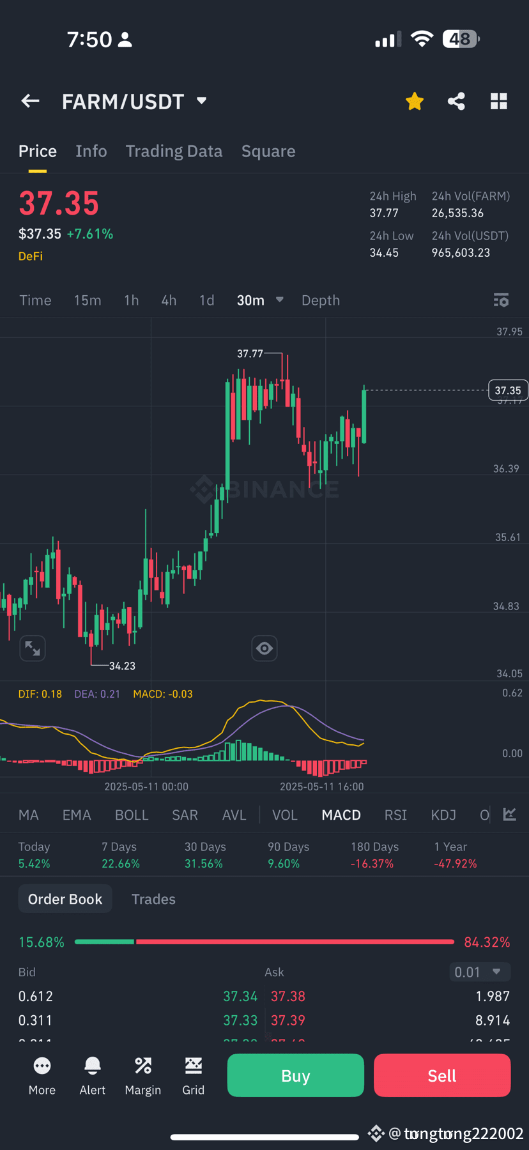The image size is (529, 1150).
Task: Enable the BOLL indicator
Action: pos(132,815)
